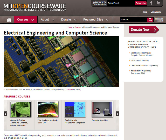The width and height of the screenshot is (166, 140).
Task: Click the magnifier search button
Action: 150,19
